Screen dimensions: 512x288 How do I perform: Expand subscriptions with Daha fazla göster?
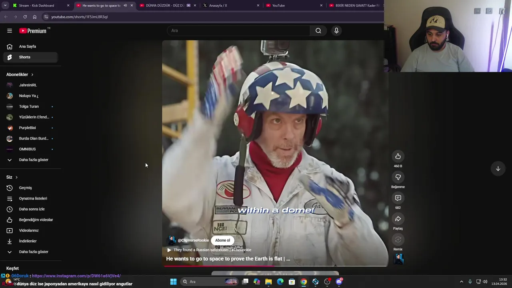(x=30, y=160)
